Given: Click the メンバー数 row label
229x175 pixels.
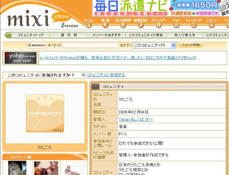Looking at the screenshot, I should coord(102,134).
